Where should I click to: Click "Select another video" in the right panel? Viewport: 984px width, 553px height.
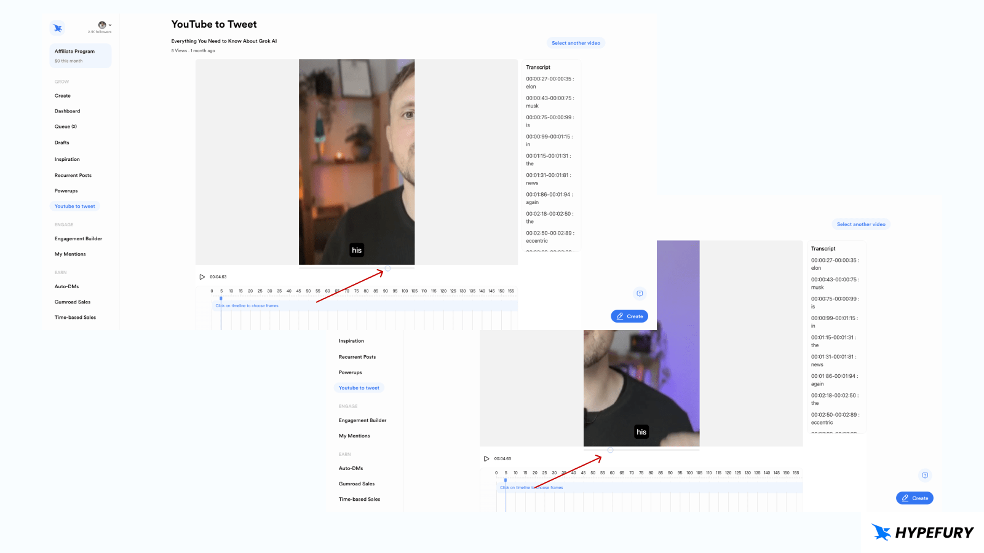(861, 224)
